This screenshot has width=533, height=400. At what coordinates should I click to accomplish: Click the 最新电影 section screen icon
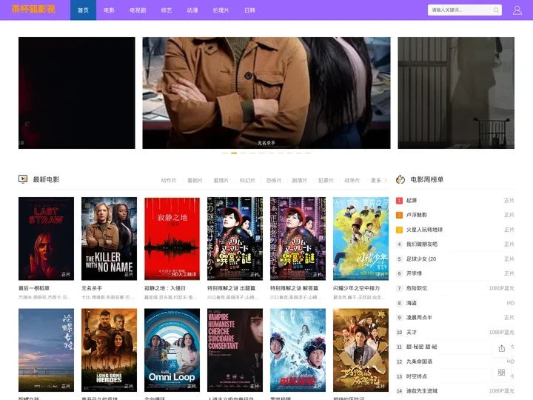coord(23,179)
